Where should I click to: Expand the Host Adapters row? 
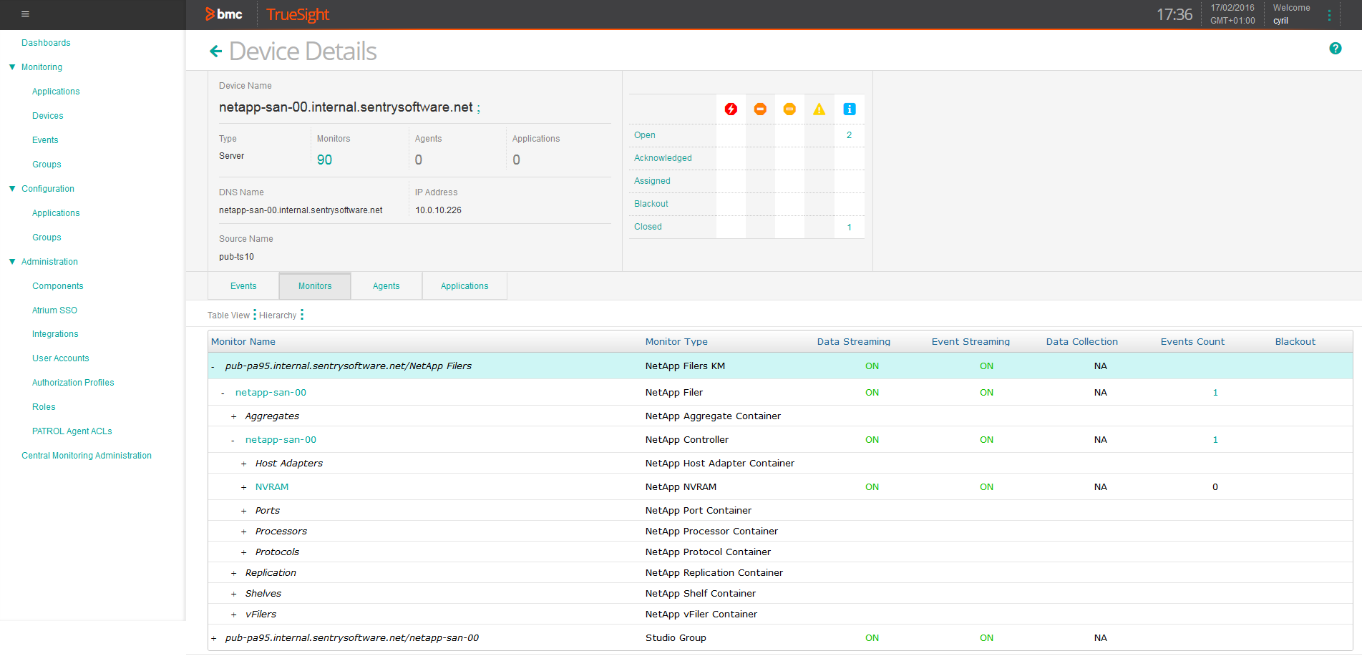[243, 464]
